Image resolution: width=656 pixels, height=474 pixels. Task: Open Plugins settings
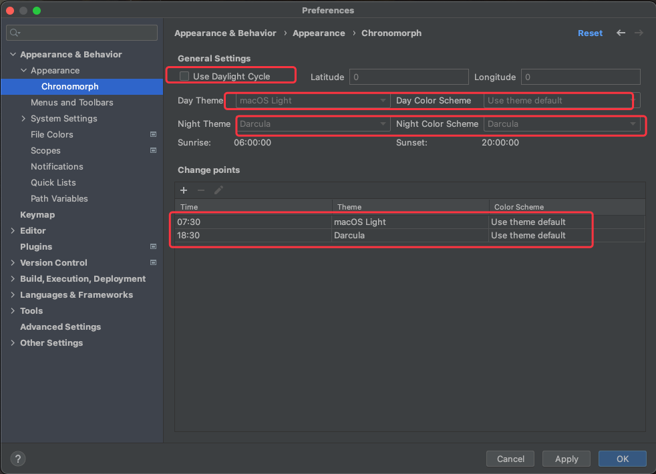point(36,246)
